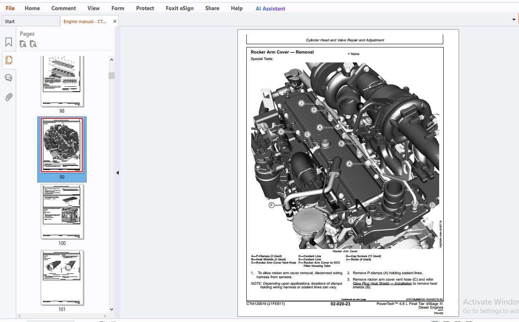Open the Bookmarks panel icon

tap(9, 42)
